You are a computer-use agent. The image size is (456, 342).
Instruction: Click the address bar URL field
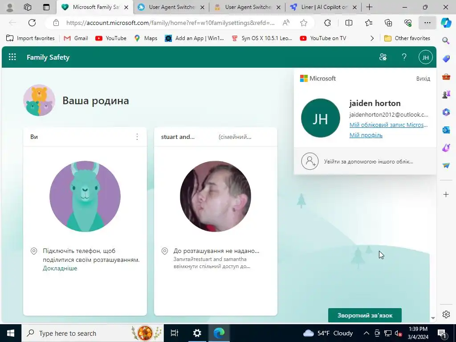[x=170, y=23]
